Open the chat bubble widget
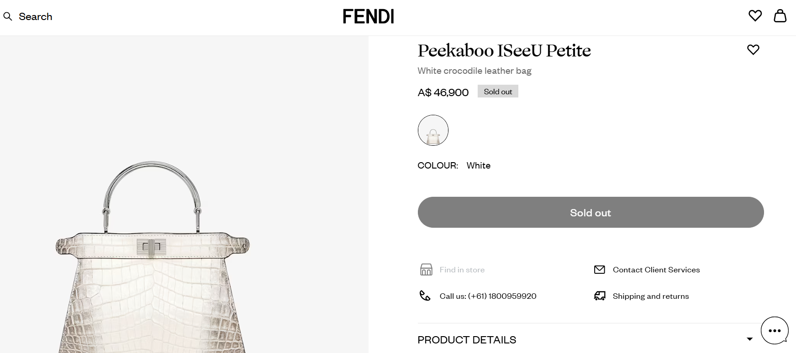The width and height of the screenshot is (796, 353). click(x=775, y=331)
